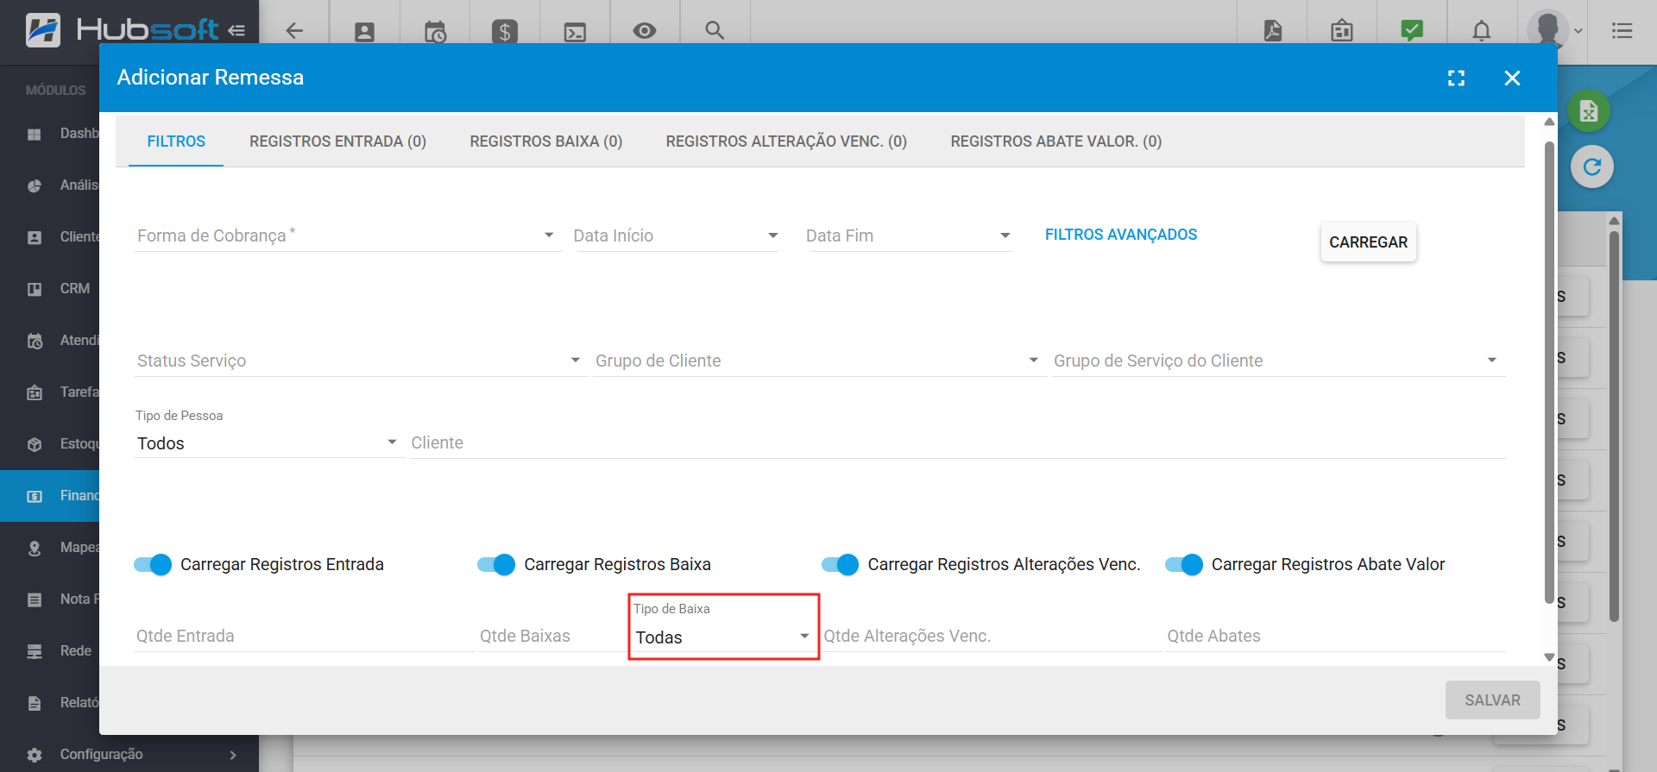Click the search magnifier icon in toolbar
Viewport: 1657px width, 772px height.
click(x=714, y=31)
